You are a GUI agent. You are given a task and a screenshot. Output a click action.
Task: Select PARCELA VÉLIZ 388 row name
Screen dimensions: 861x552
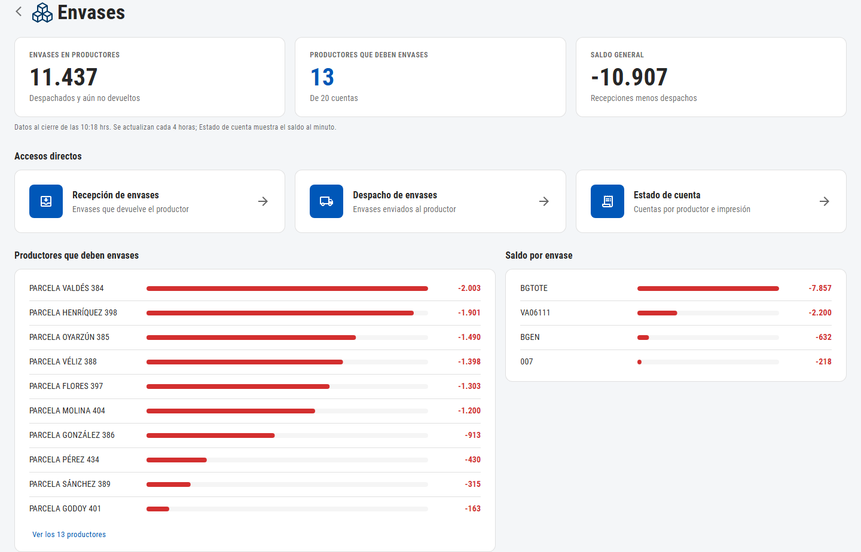click(63, 362)
